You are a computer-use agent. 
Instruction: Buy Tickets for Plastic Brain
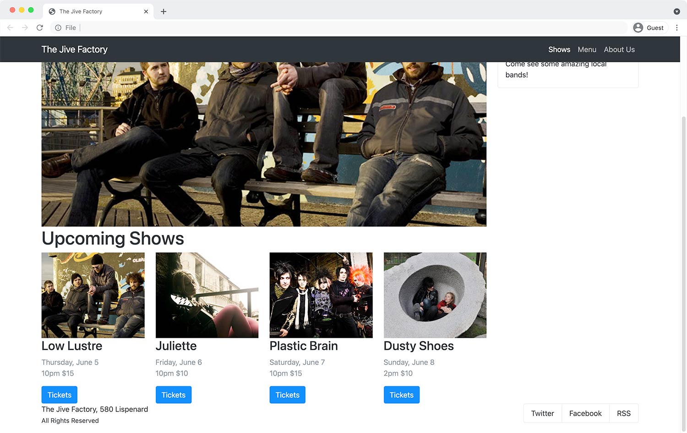click(287, 395)
